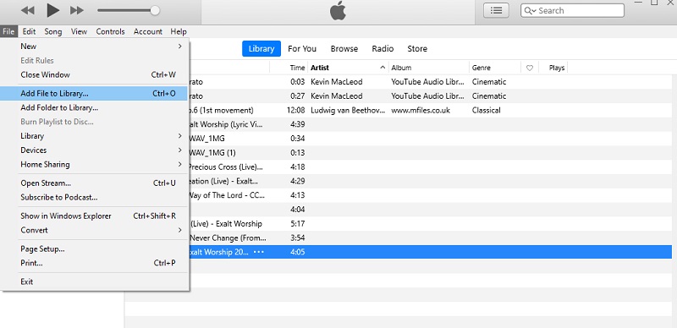Expand the New submenu

pyautogui.click(x=94, y=46)
